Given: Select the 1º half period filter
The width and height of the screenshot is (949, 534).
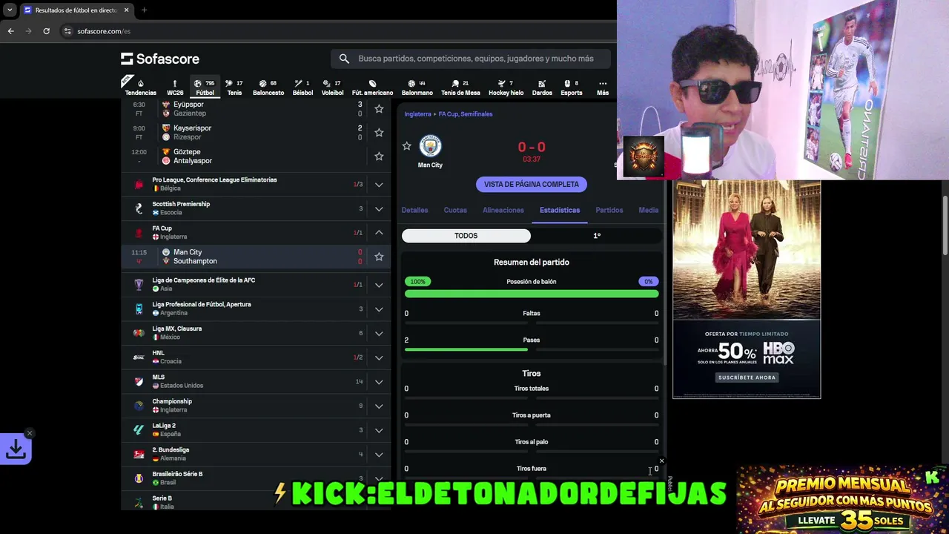Looking at the screenshot, I should [597, 236].
